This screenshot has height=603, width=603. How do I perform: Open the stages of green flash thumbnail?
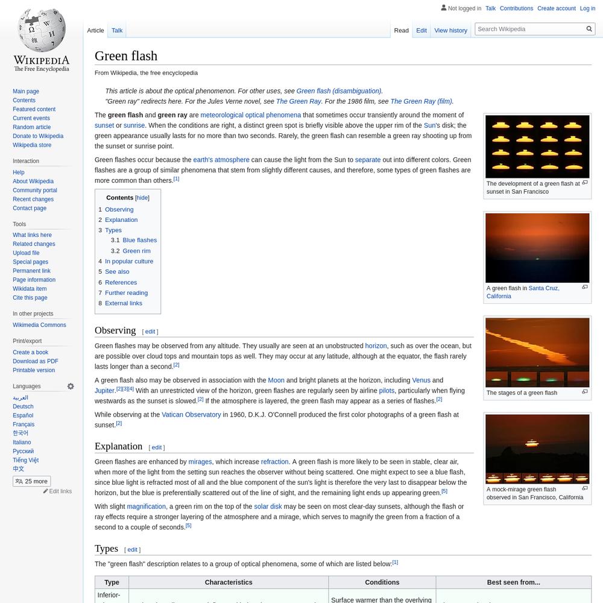(537, 352)
